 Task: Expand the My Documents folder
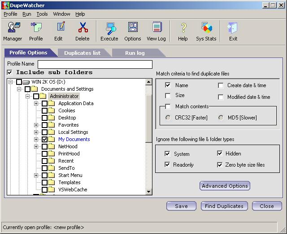point(36,139)
